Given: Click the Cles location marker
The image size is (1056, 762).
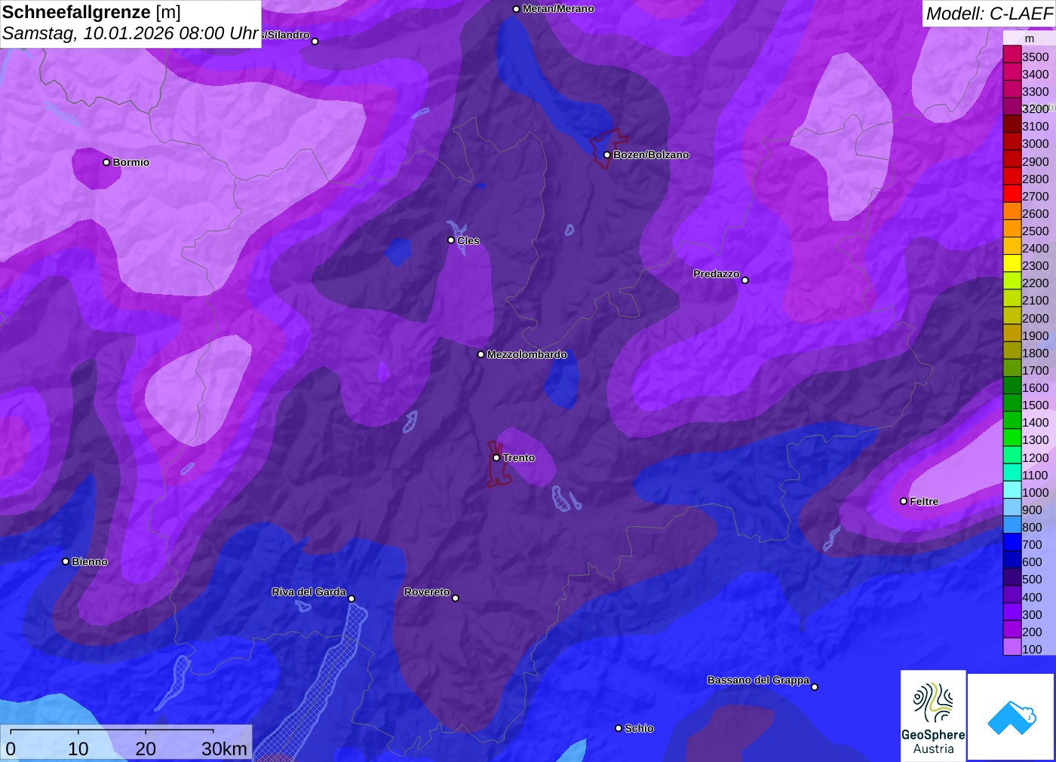Looking at the screenshot, I should coord(451,240).
